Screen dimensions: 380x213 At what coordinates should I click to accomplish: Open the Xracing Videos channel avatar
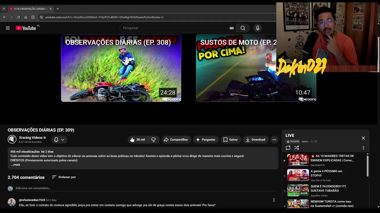pyautogui.click(x=12, y=139)
